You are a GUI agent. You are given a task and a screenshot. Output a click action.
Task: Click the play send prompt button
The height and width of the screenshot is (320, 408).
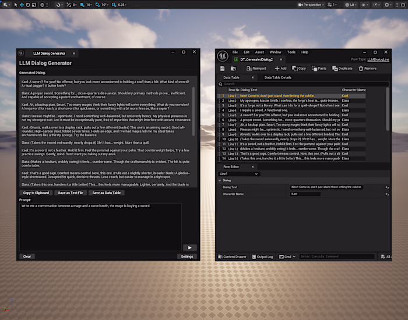click(189, 248)
